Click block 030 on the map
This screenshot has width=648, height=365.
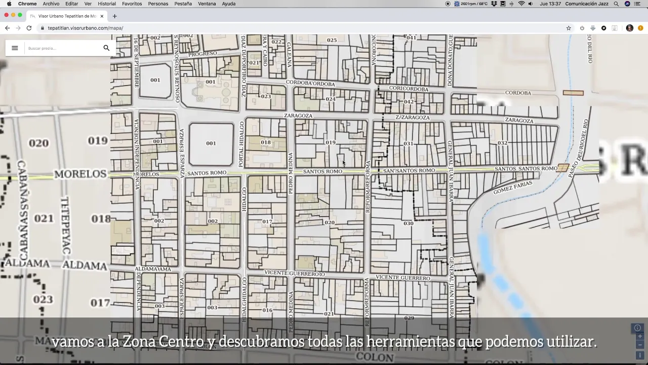409,223
